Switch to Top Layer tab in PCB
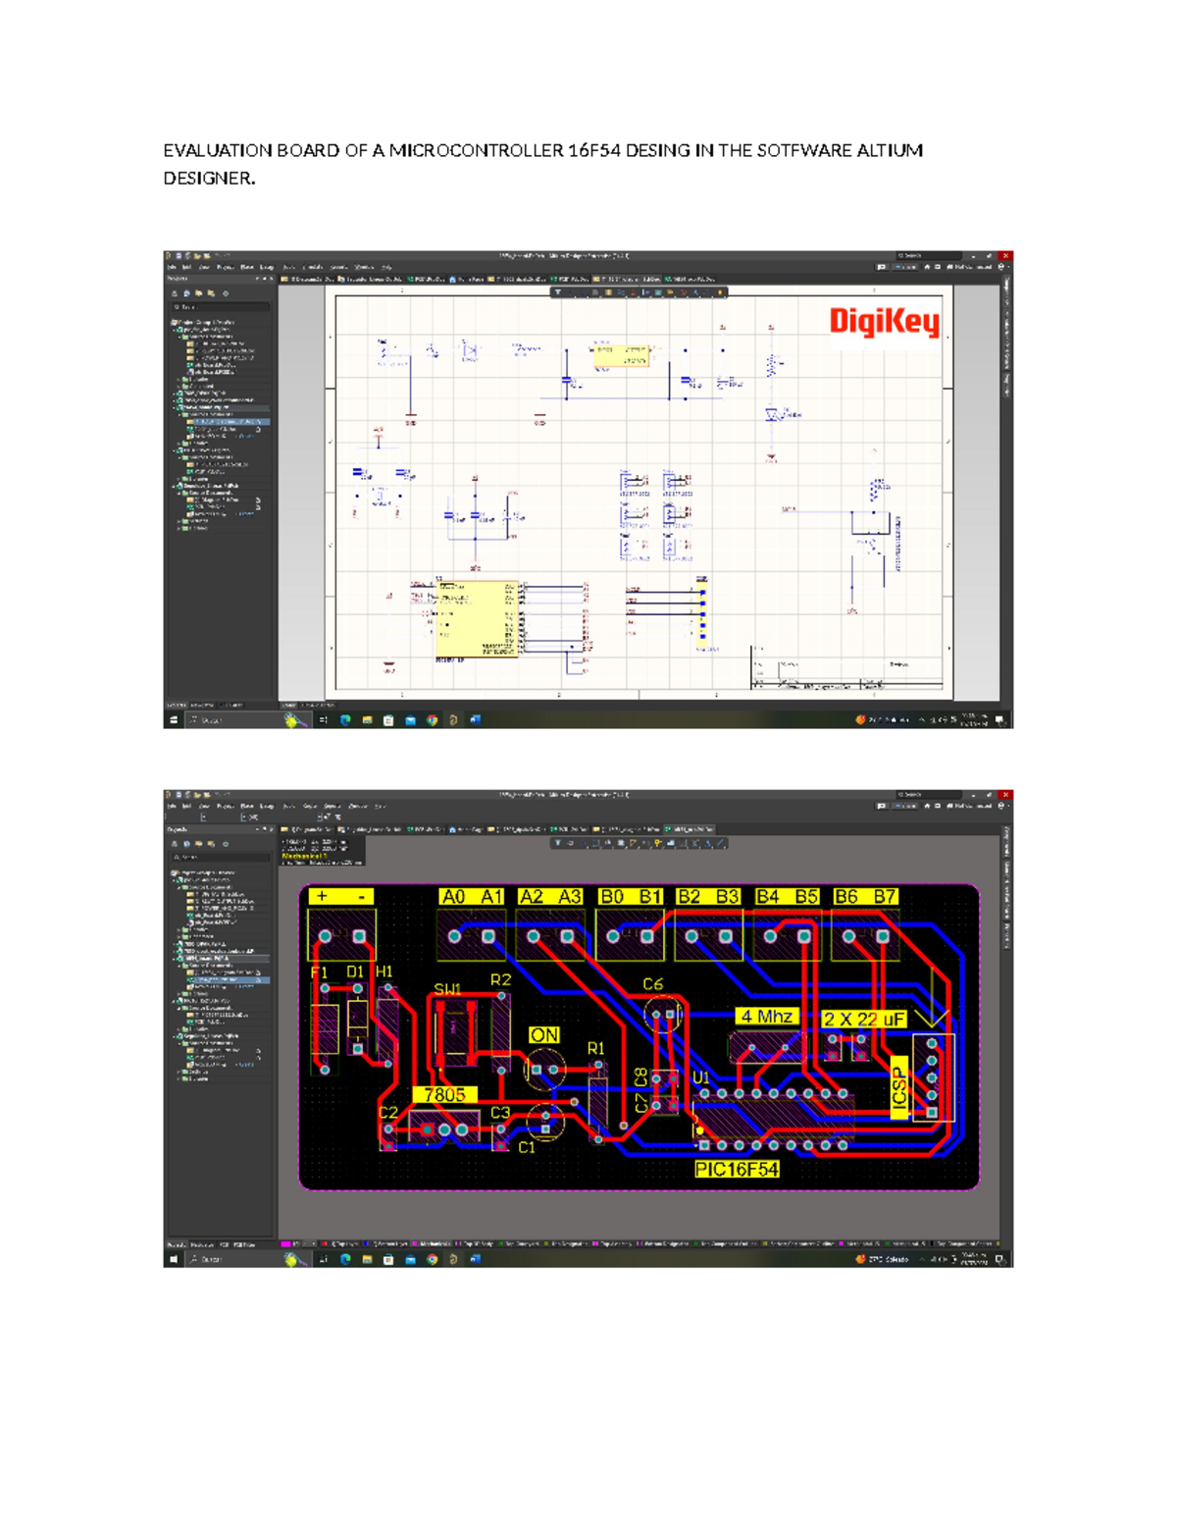 point(341,1243)
